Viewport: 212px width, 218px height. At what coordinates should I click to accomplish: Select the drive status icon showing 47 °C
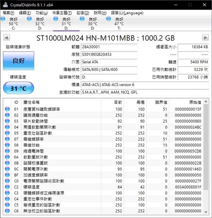coord(109,19)
